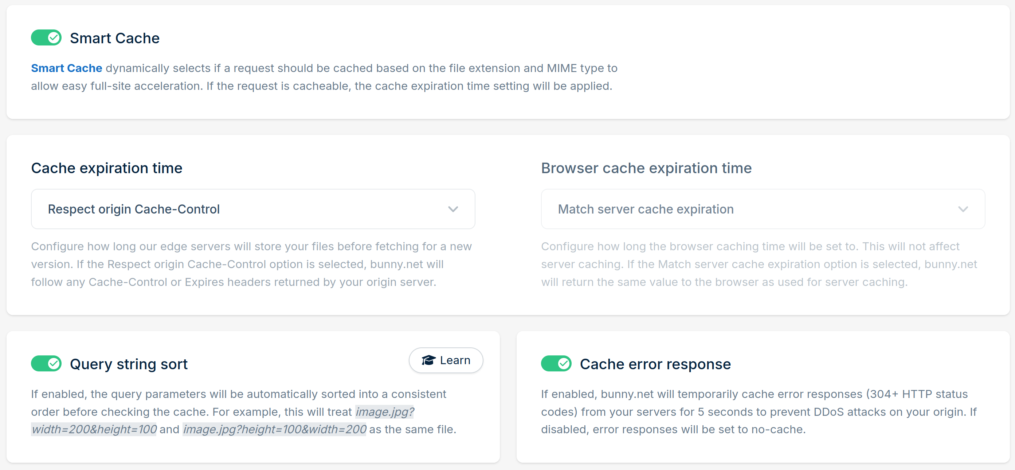Click the Learn button
The height and width of the screenshot is (470, 1015).
tap(446, 360)
